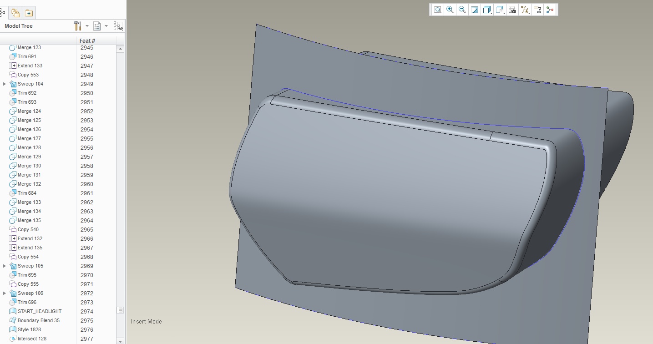Select the Copy 554 feature
The width and height of the screenshot is (653, 344).
[x=28, y=257]
